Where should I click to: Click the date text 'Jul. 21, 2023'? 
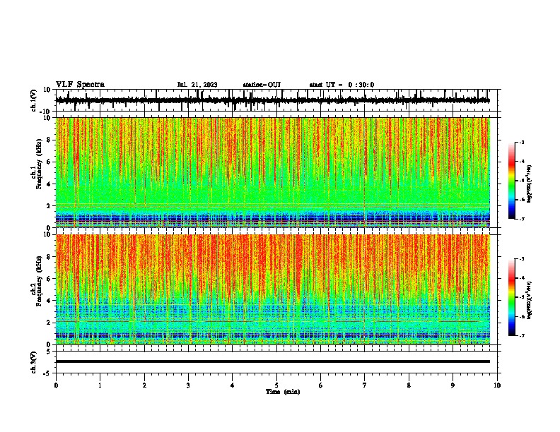point(197,85)
